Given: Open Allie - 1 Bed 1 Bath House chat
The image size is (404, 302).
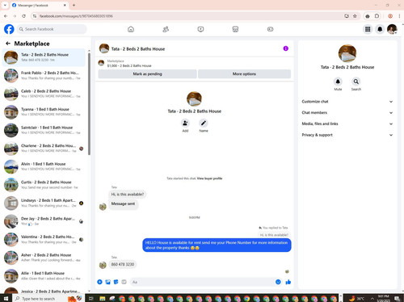Looking at the screenshot, I should [44, 275].
